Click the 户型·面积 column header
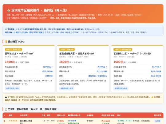This screenshot has width=166, height=124. coord(46,115)
